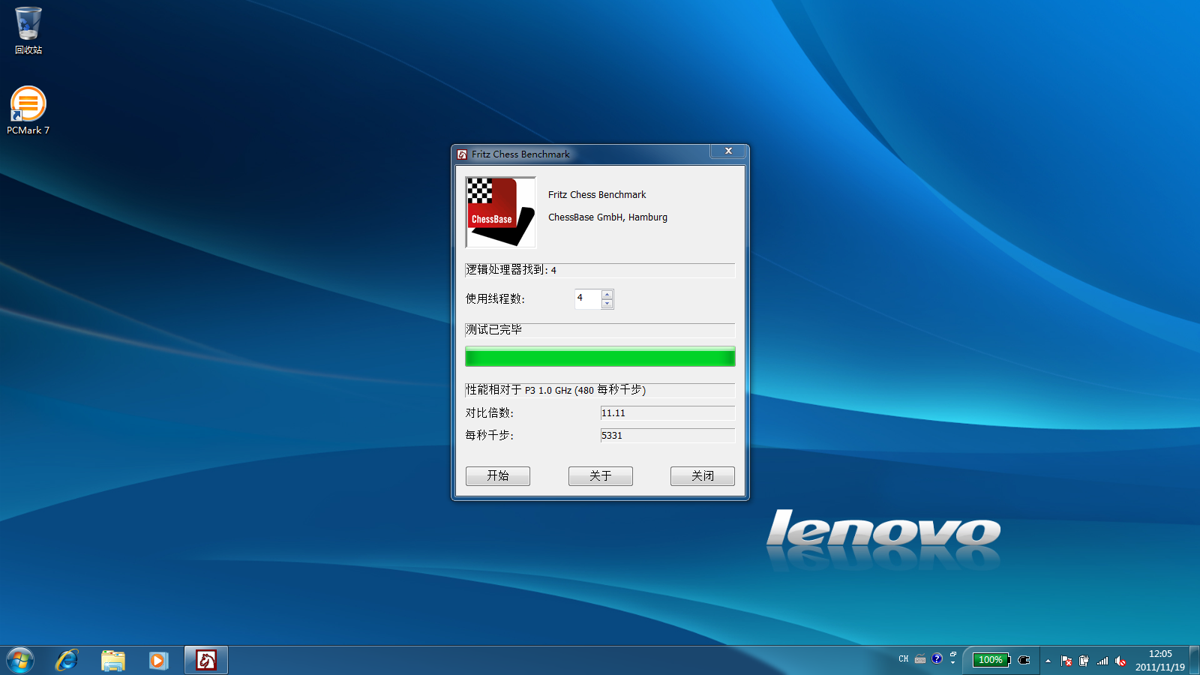Click Fritz Chess Benchmark heading text
The width and height of the screenshot is (1200, 675).
[x=597, y=195]
